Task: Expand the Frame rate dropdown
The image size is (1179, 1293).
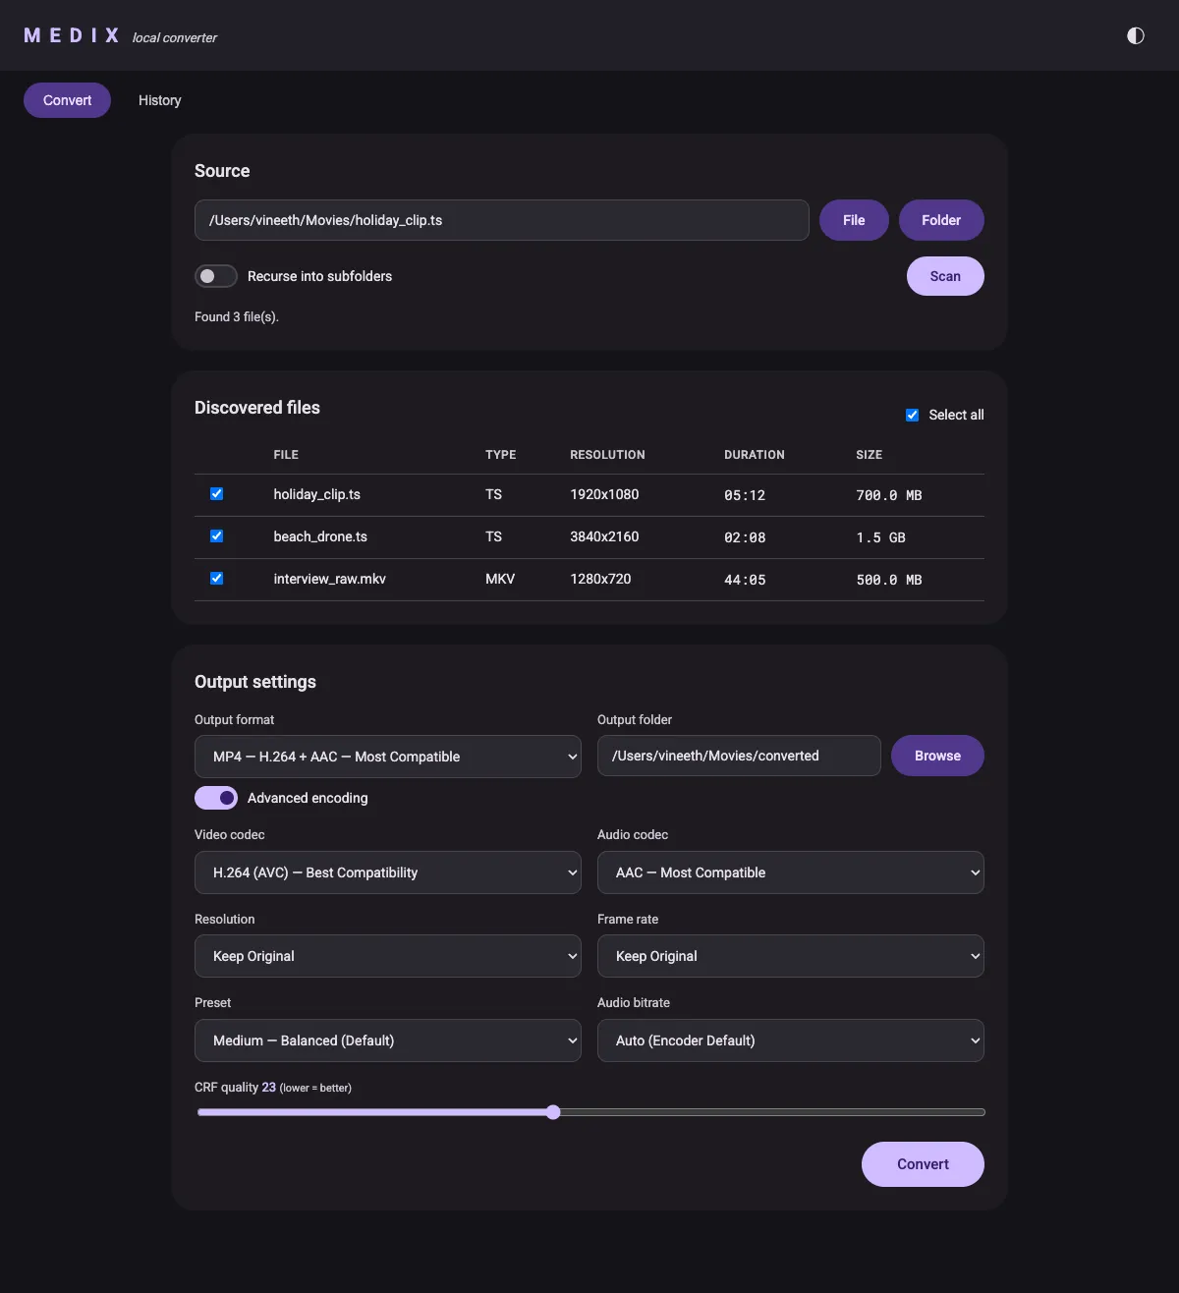Action: tap(791, 956)
